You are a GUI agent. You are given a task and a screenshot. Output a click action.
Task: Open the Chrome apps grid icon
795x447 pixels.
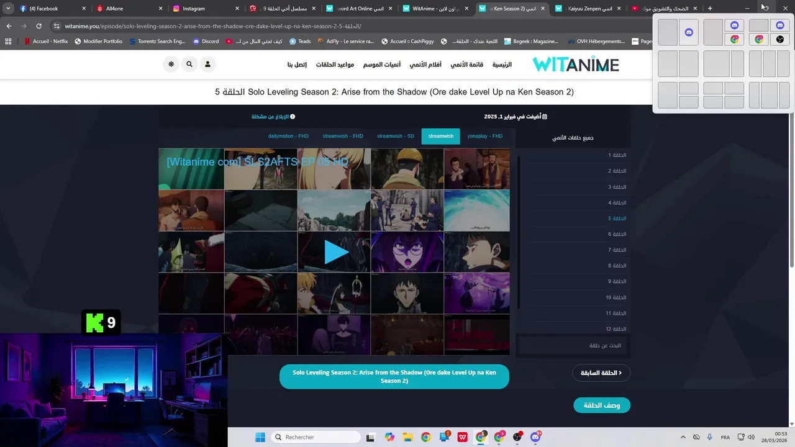[8, 42]
